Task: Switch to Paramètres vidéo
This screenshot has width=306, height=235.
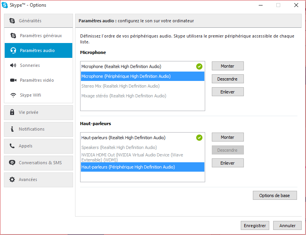Action: (38, 80)
